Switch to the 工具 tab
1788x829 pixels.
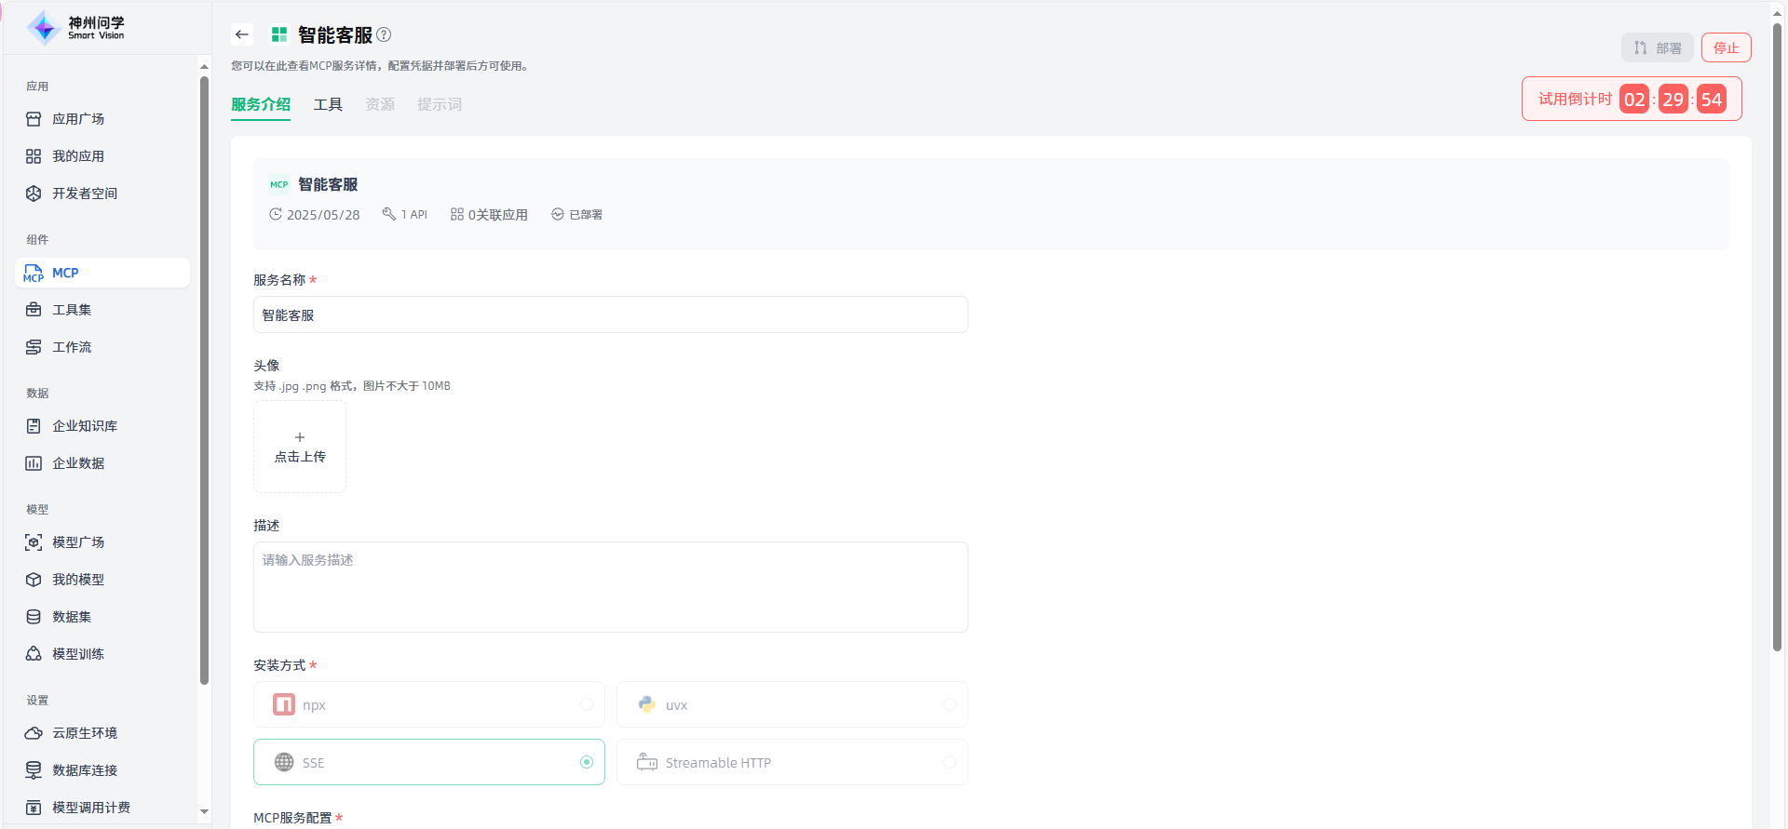tap(328, 104)
